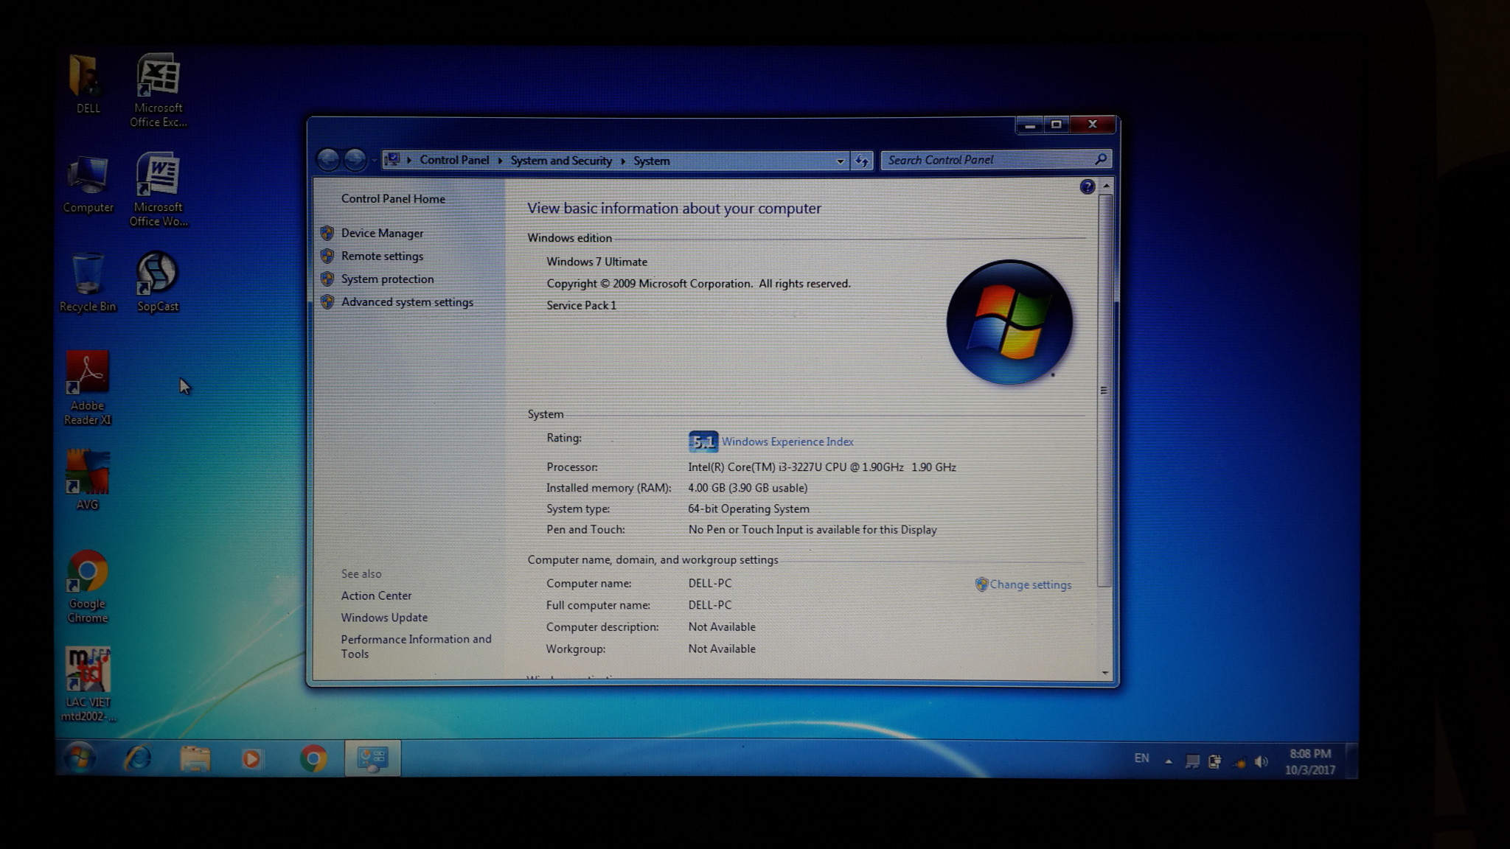This screenshot has height=849, width=1510.
Task: Click the text Windows 7 Ultimate
Action: point(596,262)
